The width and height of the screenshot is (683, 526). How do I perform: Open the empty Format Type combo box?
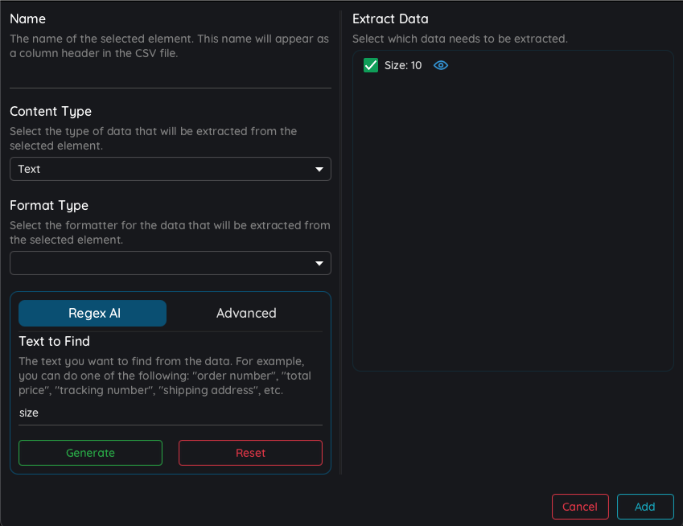point(171,263)
